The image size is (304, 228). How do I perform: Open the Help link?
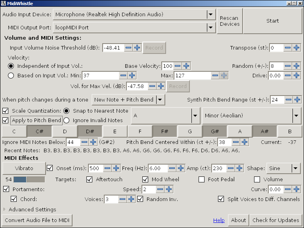coord(219,220)
